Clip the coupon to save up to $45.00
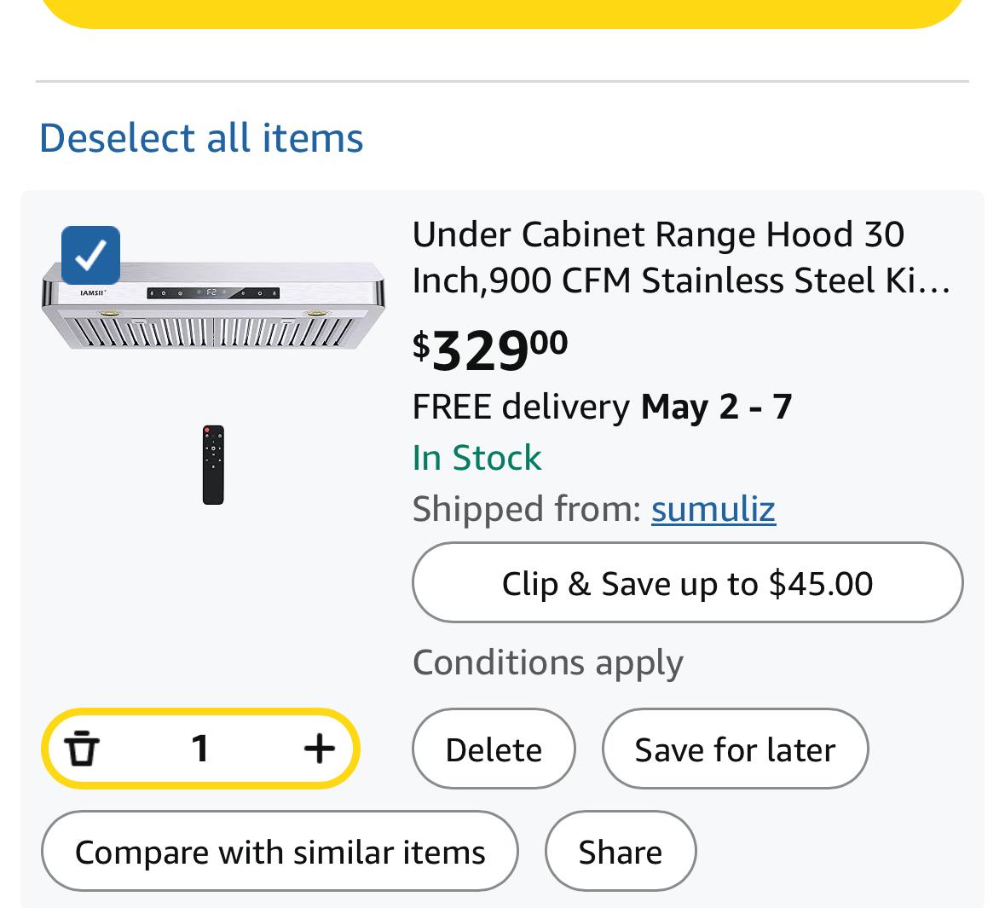1005x908 pixels. (x=687, y=583)
